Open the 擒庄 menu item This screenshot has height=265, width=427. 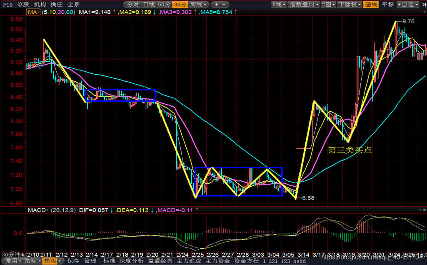[57, 5]
